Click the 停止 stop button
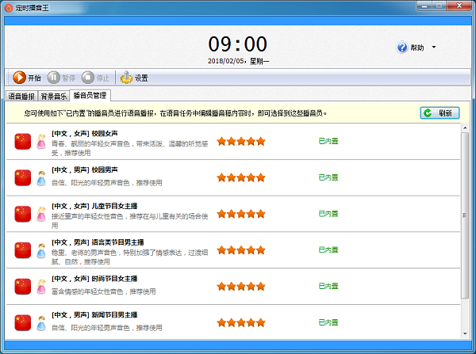The image size is (476, 354). click(x=95, y=78)
